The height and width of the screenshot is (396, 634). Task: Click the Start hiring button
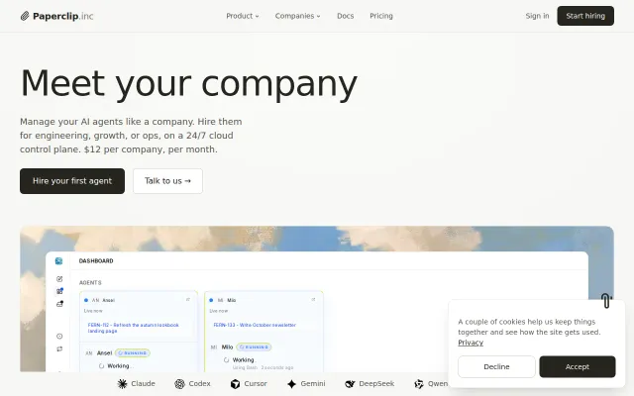[x=585, y=16]
